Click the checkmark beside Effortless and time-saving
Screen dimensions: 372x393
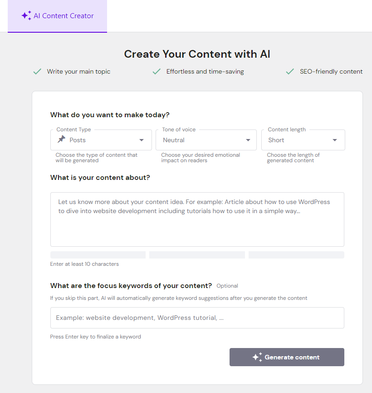pos(157,71)
